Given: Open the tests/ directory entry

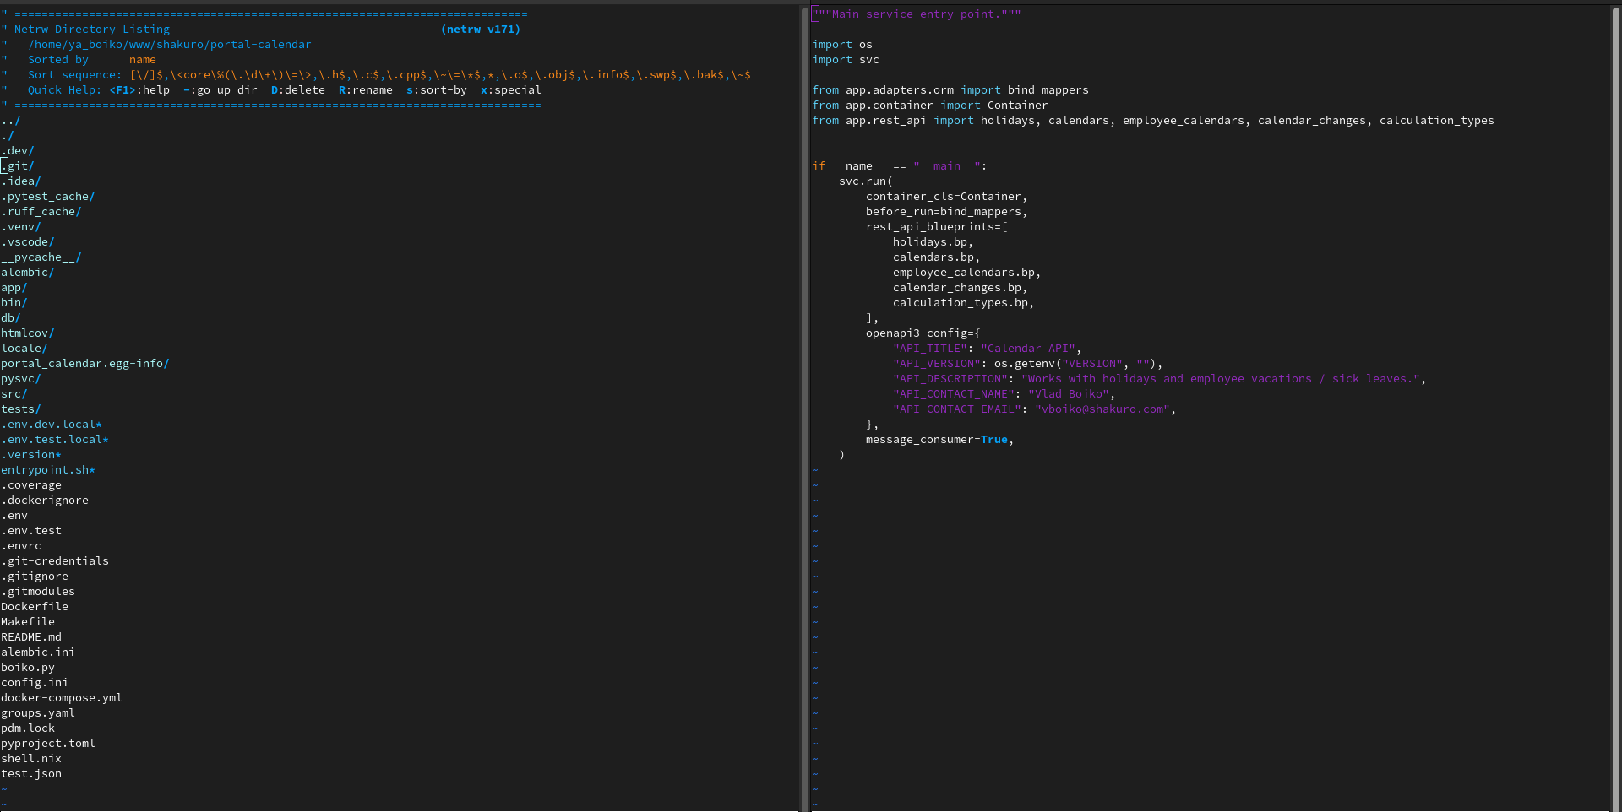Looking at the screenshot, I should point(21,409).
